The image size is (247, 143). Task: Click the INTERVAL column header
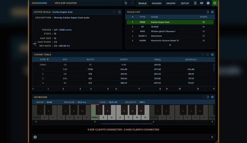coord(191,59)
